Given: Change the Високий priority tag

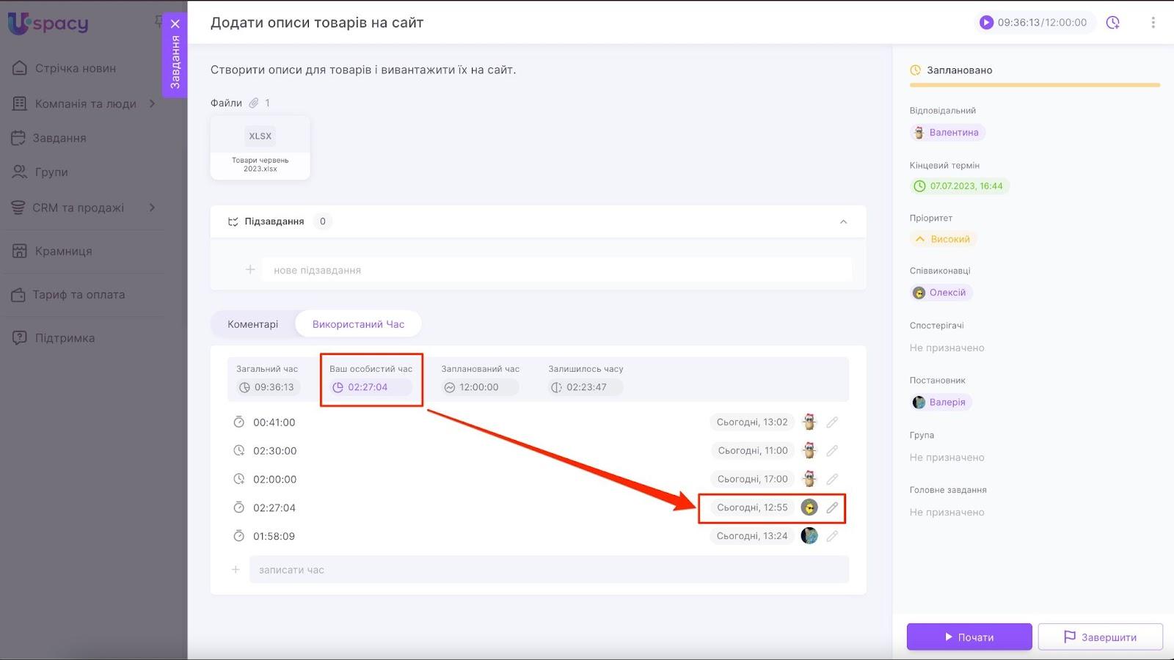Looking at the screenshot, I should [943, 239].
